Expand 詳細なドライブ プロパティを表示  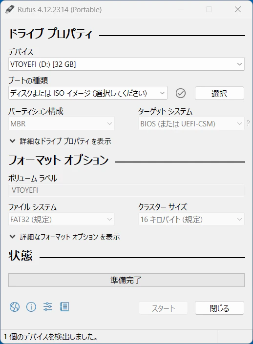coord(61,141)
